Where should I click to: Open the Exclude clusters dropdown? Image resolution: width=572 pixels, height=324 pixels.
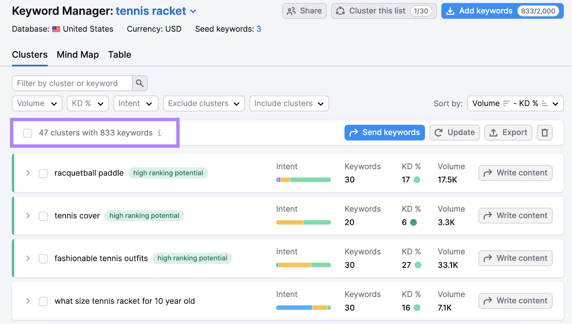click(x=203, y=103)
